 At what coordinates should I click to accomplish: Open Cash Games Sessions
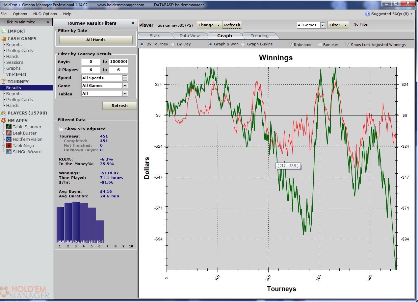(15, 63)
